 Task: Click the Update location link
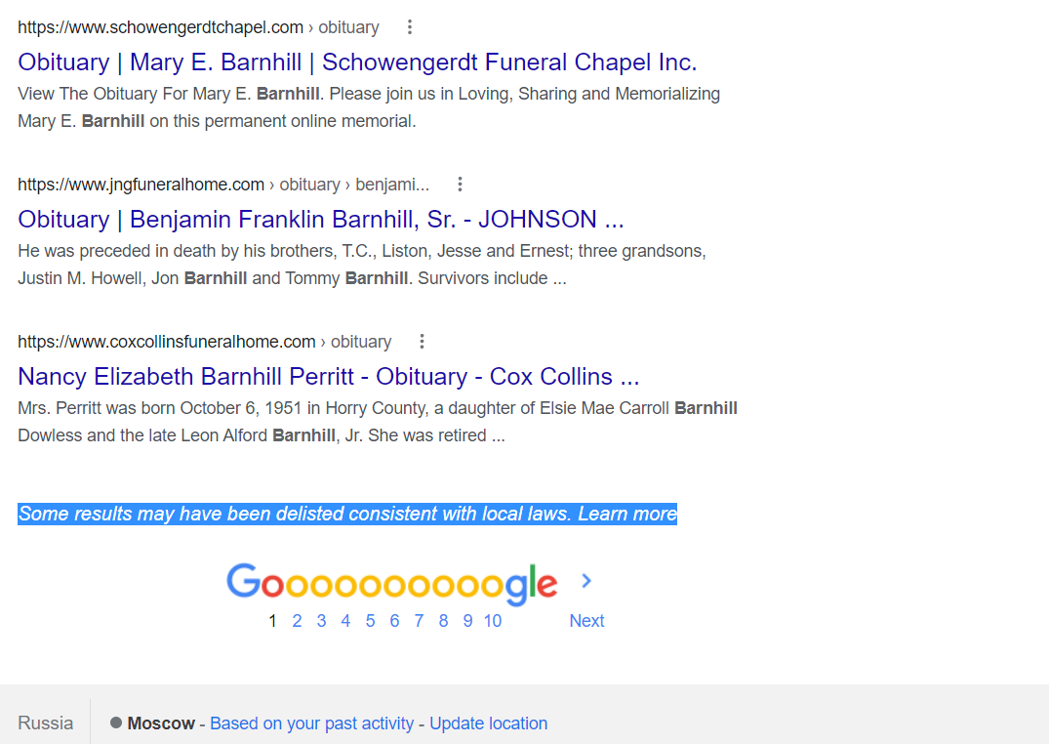click(488, 723)
